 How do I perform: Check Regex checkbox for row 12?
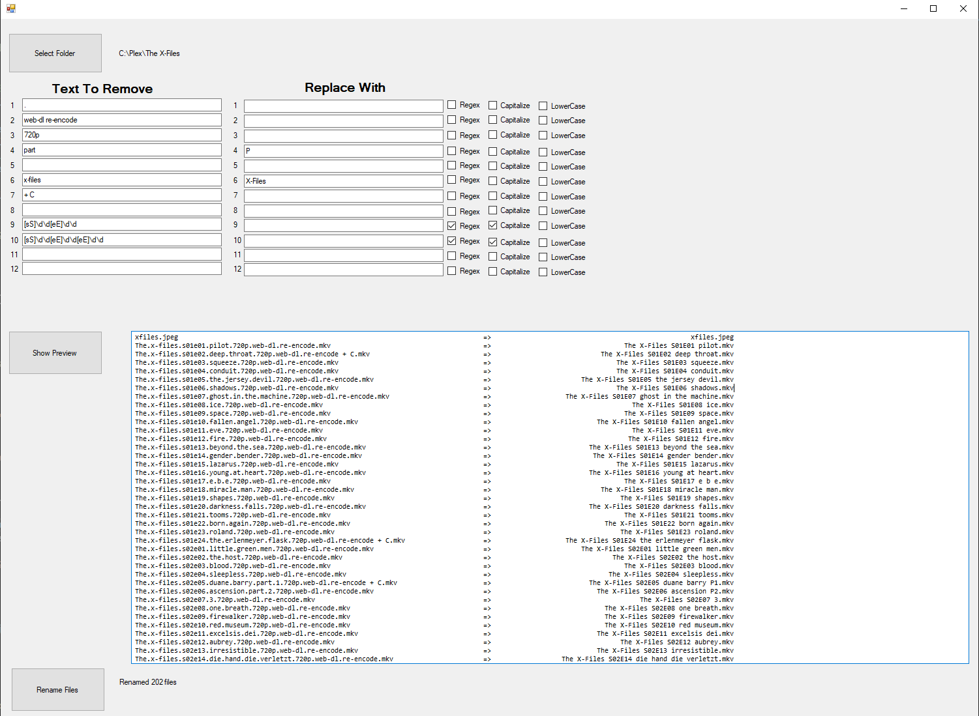[451, 270]
